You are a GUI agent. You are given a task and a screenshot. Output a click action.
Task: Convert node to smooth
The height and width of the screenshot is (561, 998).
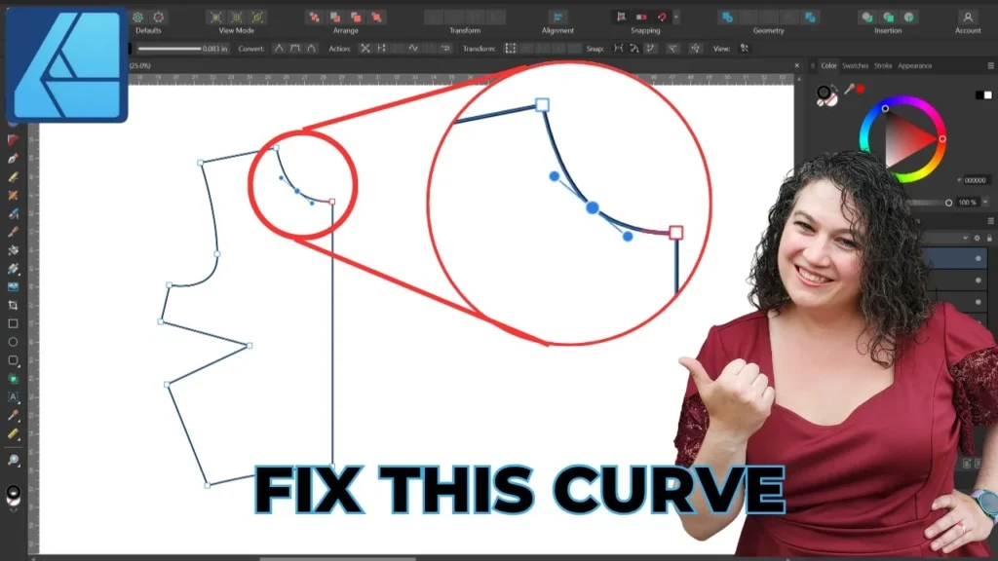294,49
